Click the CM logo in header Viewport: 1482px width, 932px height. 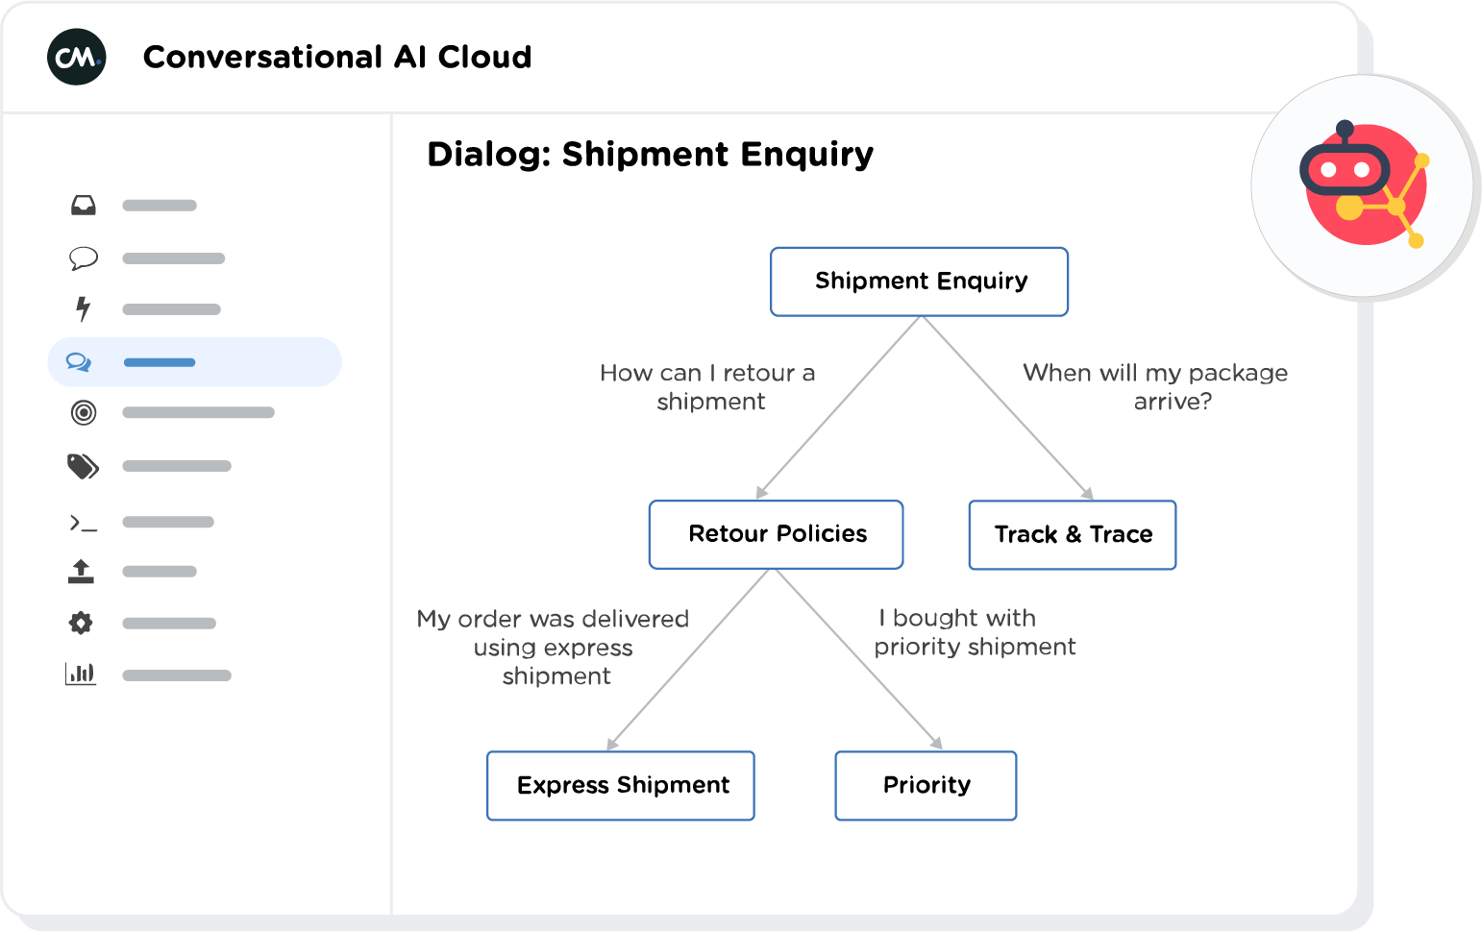tap(77, 58)
